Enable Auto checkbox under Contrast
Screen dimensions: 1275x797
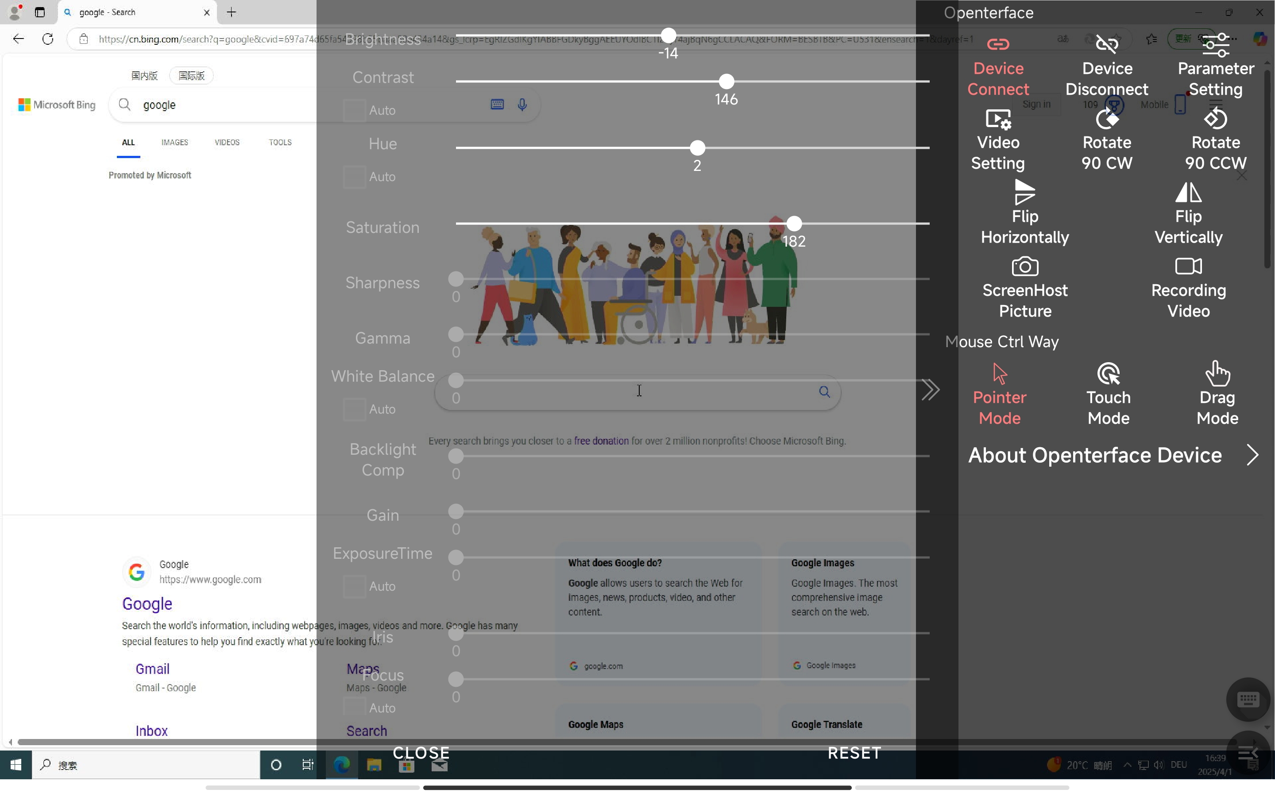[355, 111]
